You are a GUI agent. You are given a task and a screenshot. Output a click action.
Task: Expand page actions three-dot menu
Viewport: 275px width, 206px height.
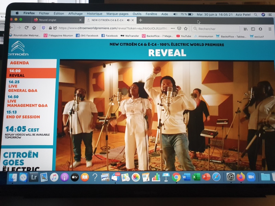tap(173, 29)
